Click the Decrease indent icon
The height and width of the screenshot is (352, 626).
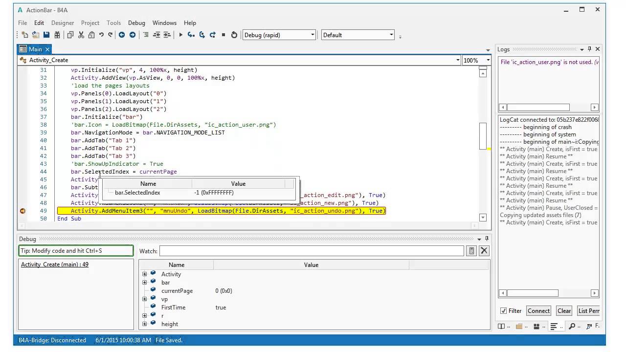[x=156, y=35]
